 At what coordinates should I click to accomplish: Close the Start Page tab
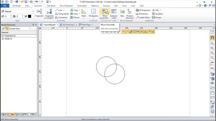coord(92,25)
